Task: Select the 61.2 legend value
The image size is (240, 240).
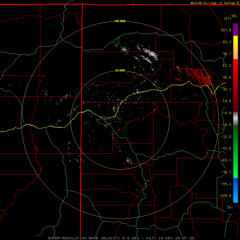Action: pos(227,66)
